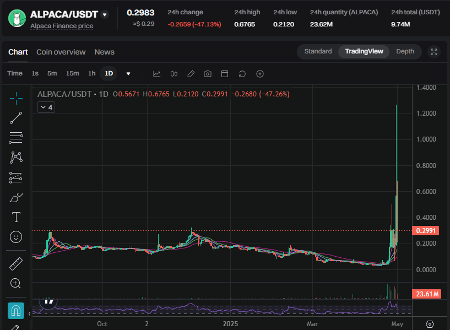
Task: Select the 5m interval
Action: 52,73
